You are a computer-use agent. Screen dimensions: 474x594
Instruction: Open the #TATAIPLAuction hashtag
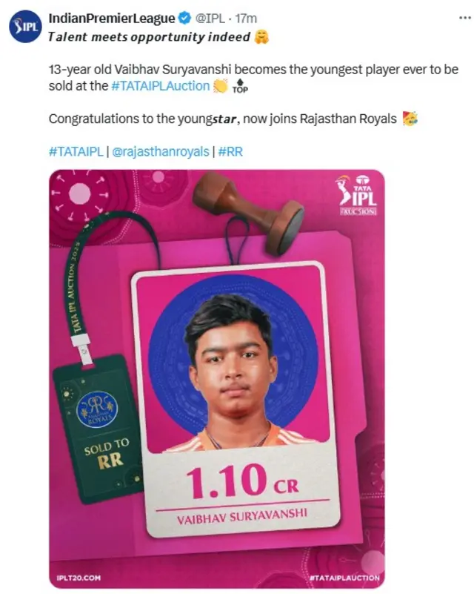(161, 86)
